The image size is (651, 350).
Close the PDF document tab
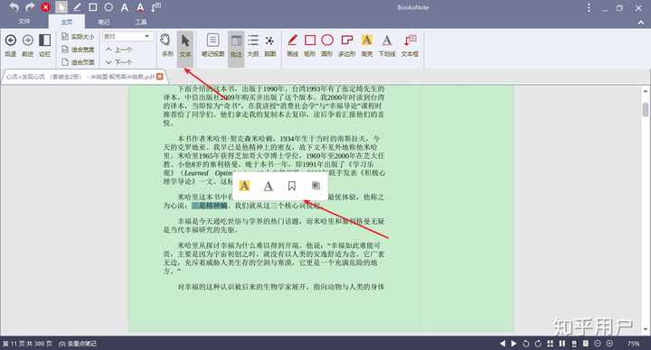coord(160,77)
